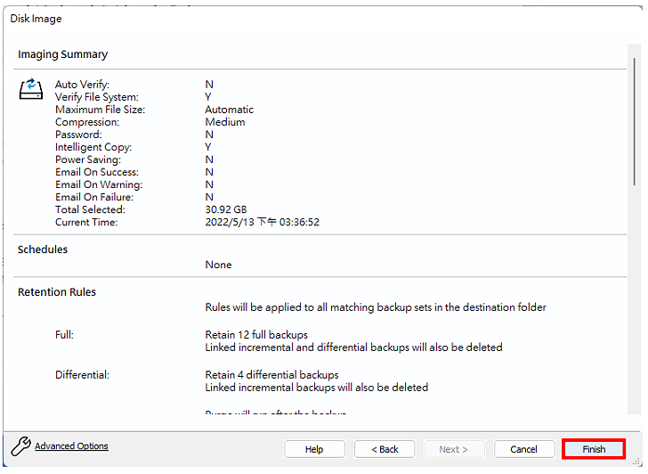Click the 'Automatic' file size value
The width and height of the screenshot is (648, 474).
tap(230, 110)
